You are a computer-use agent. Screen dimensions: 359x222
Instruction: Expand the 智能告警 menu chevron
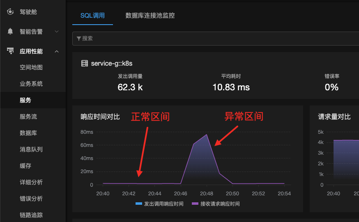57,31
